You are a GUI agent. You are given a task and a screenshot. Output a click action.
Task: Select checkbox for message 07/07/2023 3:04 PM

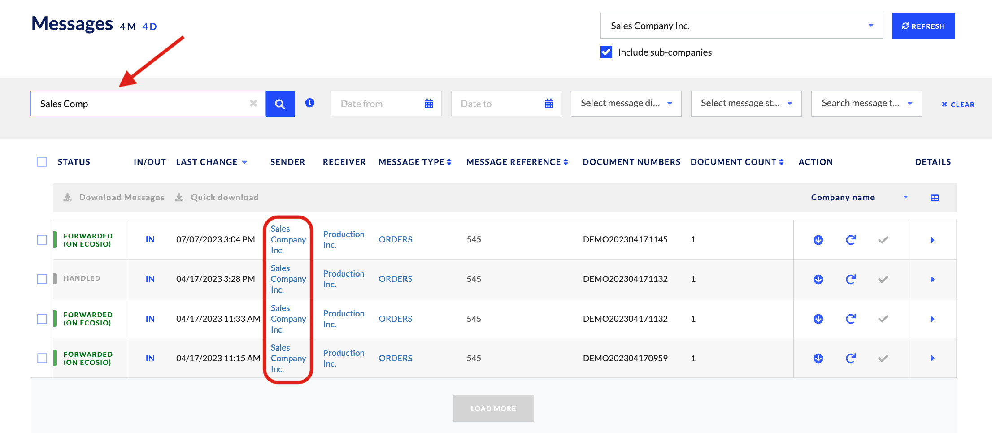[42, 240]
